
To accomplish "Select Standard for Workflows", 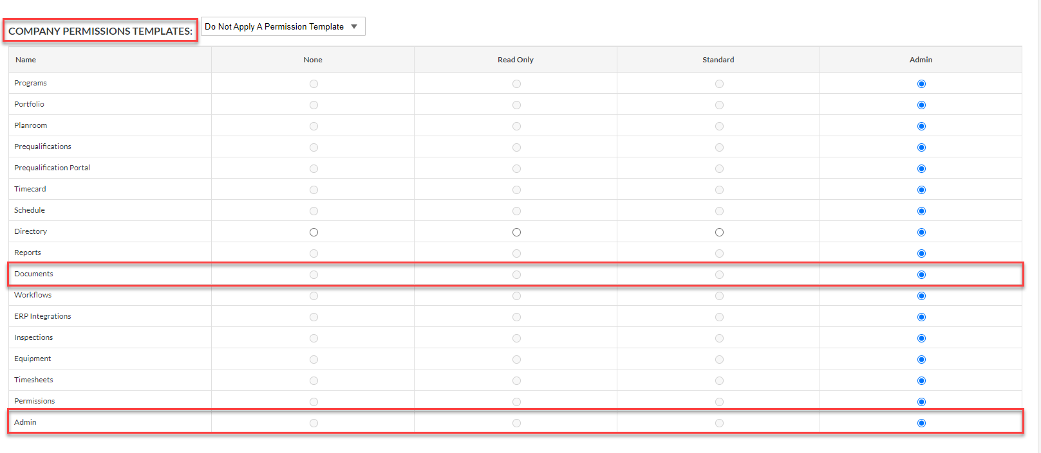I will tap(719, 296).
